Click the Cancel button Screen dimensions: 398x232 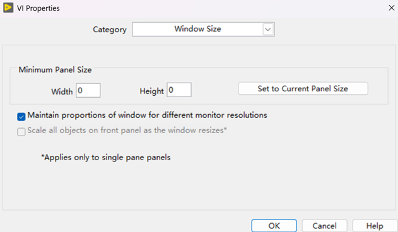324,226
